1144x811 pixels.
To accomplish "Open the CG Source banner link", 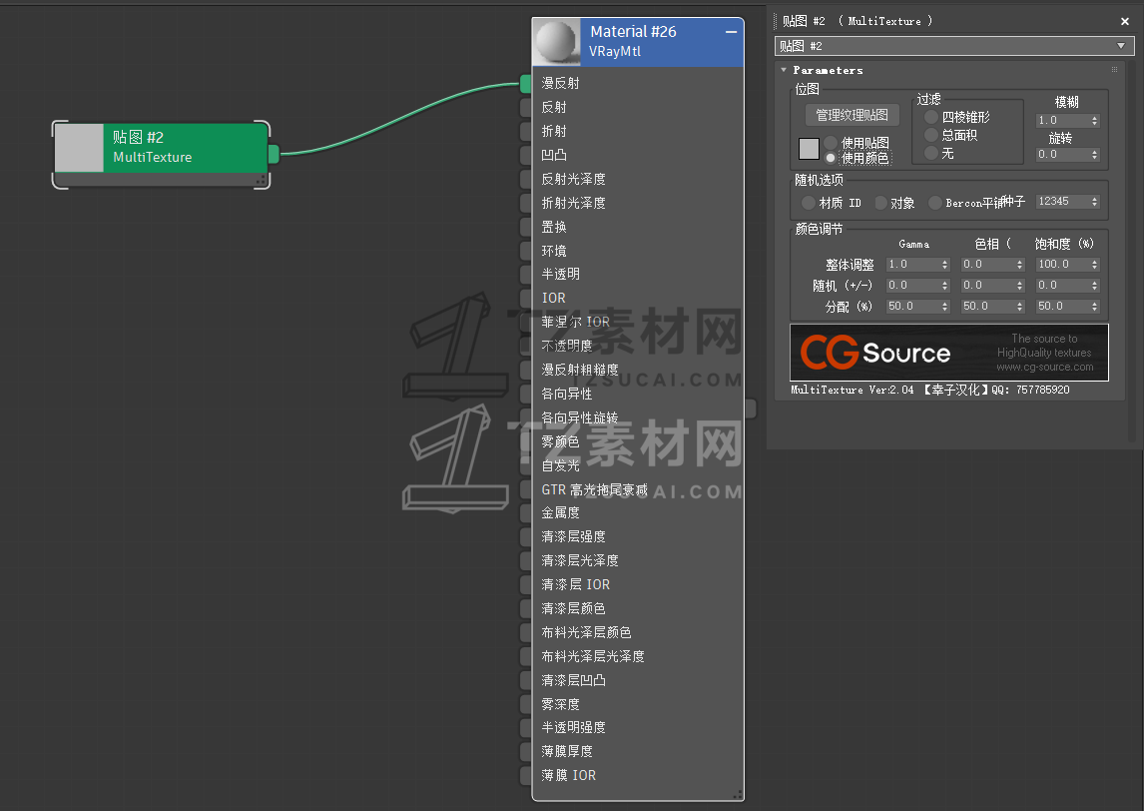I will click(x=949, y=353).
